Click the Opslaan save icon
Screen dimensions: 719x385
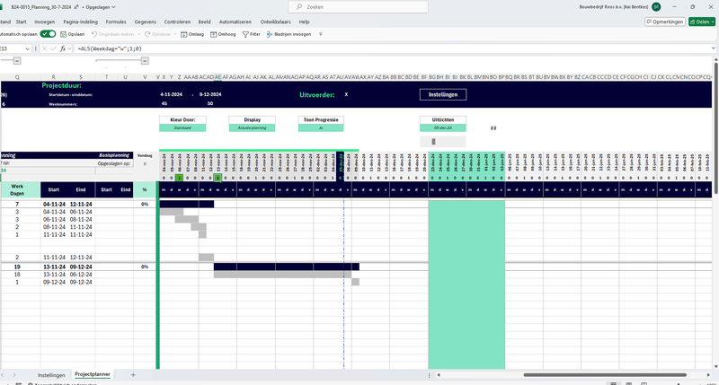pos(63,34)
